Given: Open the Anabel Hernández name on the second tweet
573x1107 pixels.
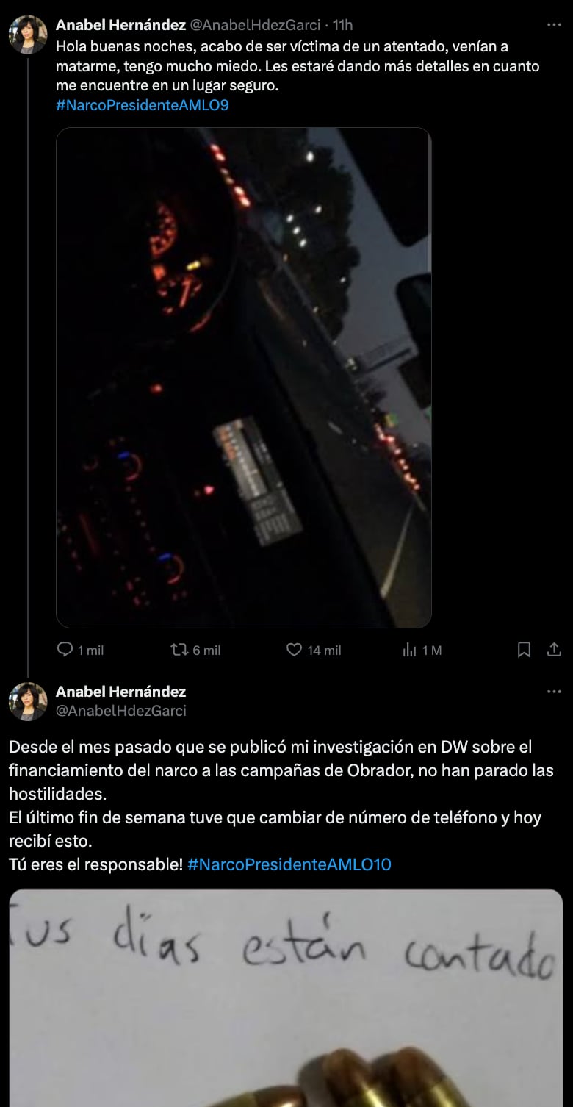Looking at the screenshot, I should 120,692.
